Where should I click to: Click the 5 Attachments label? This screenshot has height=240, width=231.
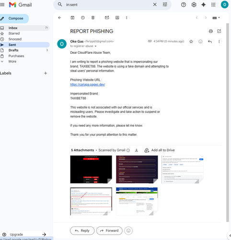click(82, 150)
